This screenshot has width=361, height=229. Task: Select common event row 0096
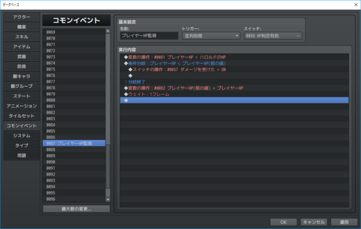[x=74, y=199]
